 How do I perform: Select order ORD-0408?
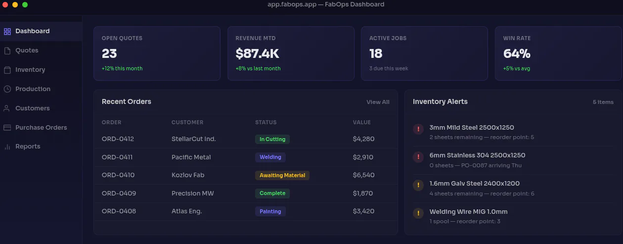(119, 211)
